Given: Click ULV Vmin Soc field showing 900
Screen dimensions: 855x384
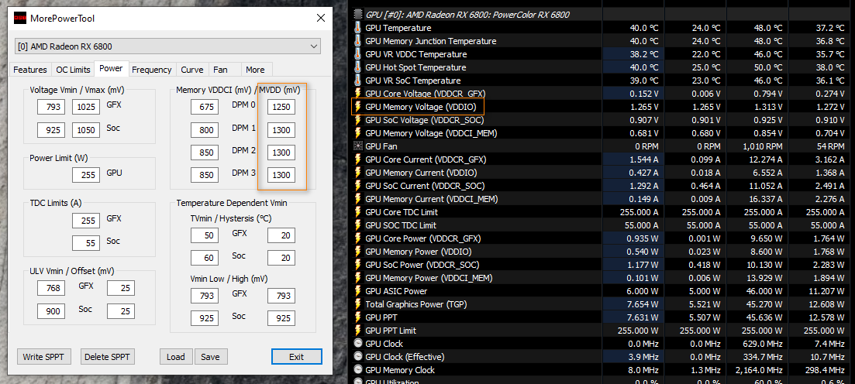Looking at the screenshot, I should tap(51, 311).
